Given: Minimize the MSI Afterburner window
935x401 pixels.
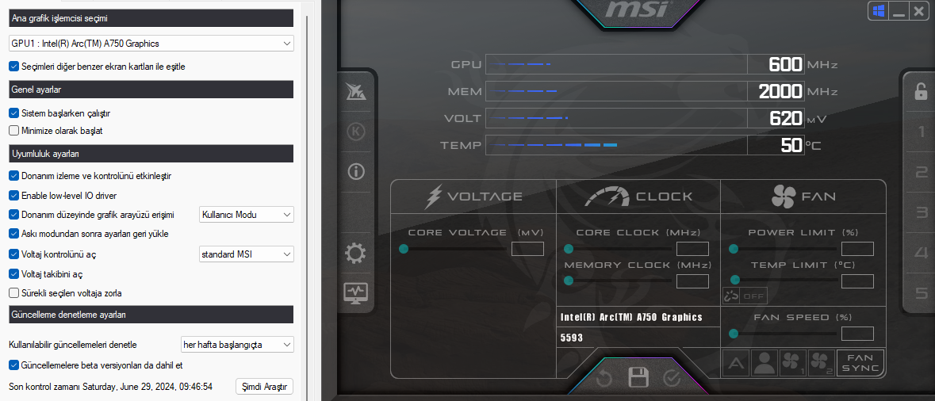Looking at the screenshot, I should coord(899,11).
